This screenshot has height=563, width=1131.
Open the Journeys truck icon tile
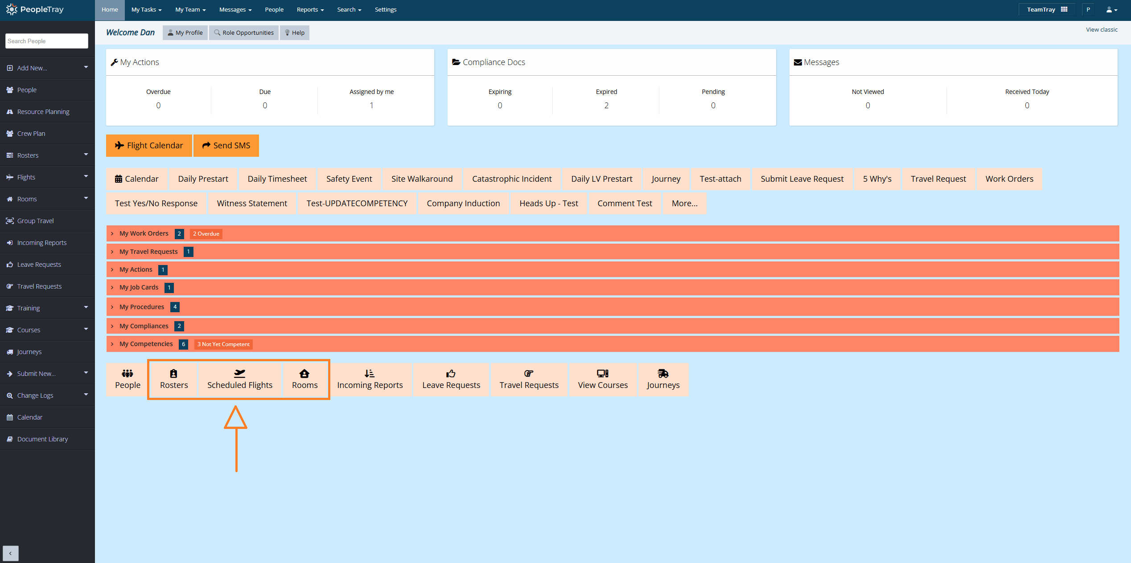coord(663,379)
